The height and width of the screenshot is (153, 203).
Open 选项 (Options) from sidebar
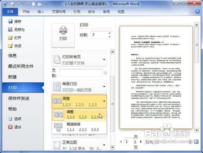pos(15,119)
